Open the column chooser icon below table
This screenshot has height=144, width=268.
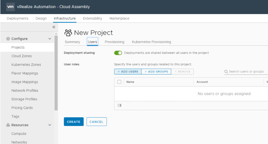tap(119, 105)
